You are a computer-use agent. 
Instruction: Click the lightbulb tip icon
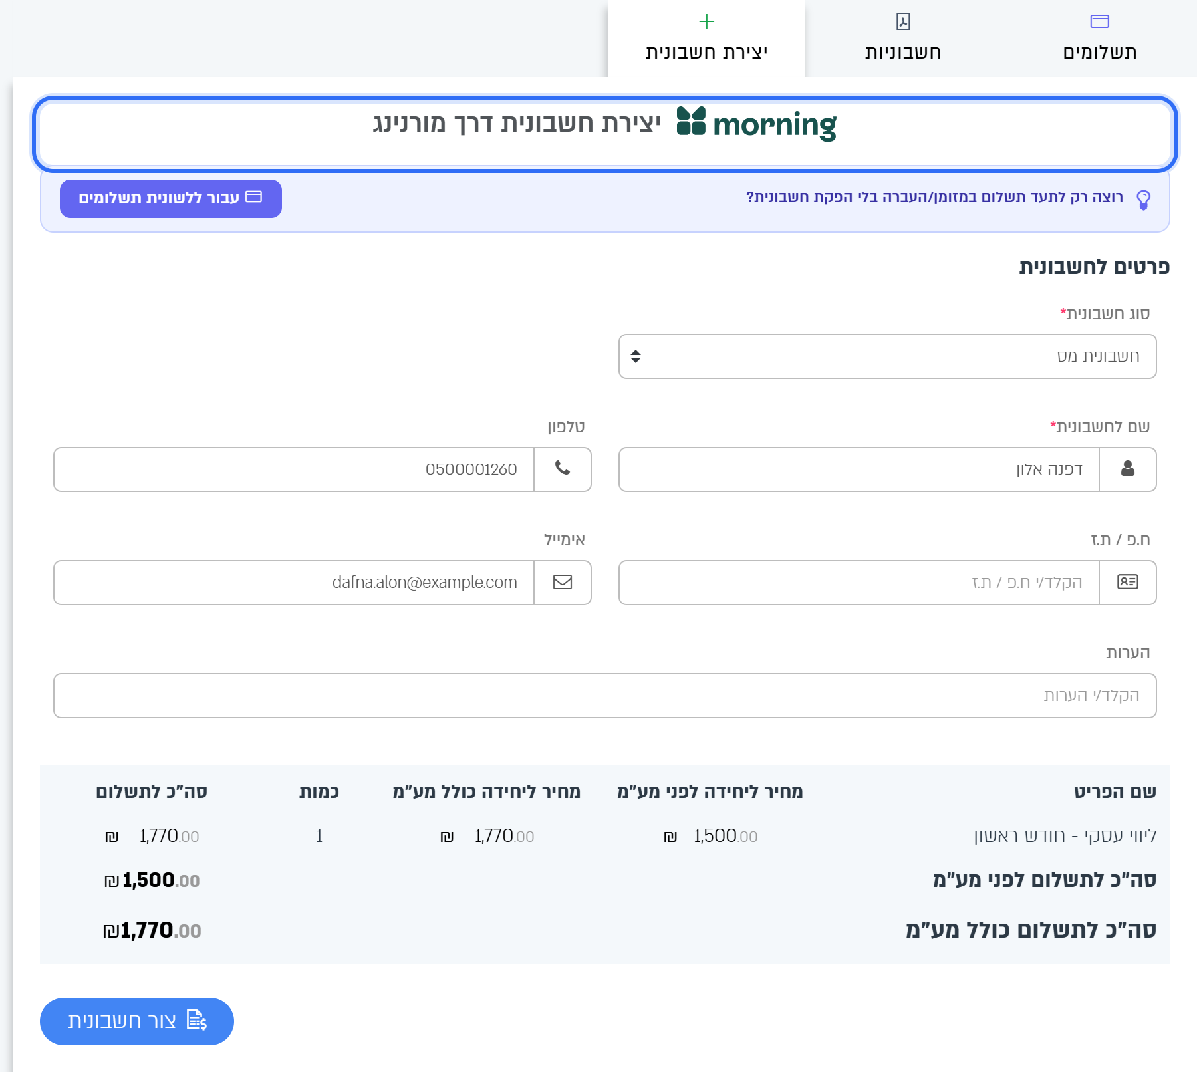[1144, 200]
